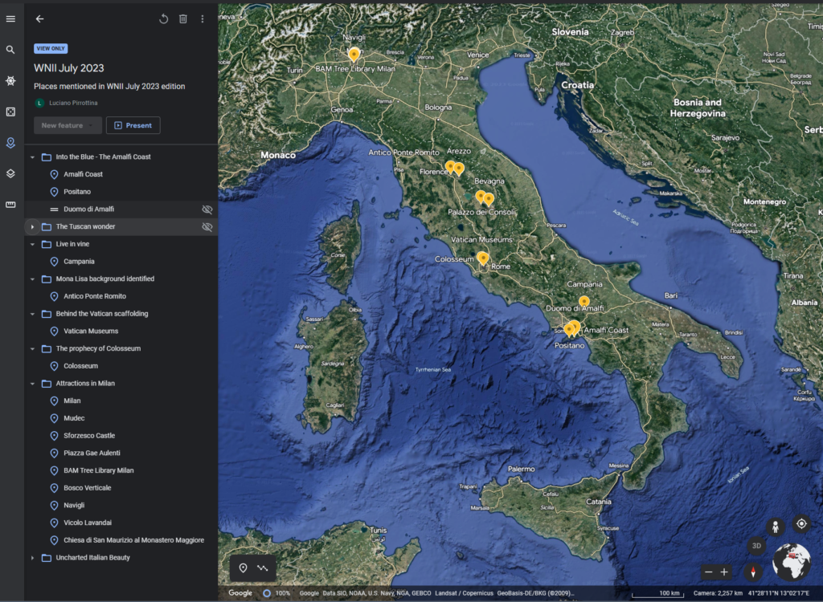Open the New feature dropdown
This screenshot has width=823, height=602.
pyautogui.click(x=68, y=125)
